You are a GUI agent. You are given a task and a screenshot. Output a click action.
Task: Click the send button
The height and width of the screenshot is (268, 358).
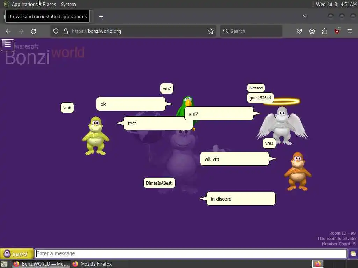17,254
